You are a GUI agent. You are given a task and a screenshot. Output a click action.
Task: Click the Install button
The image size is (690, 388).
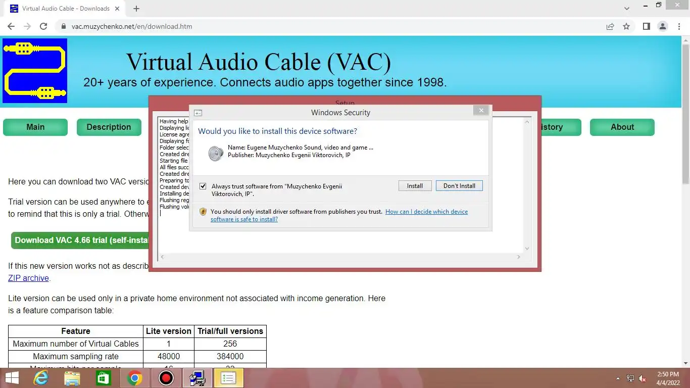(415, 186)
